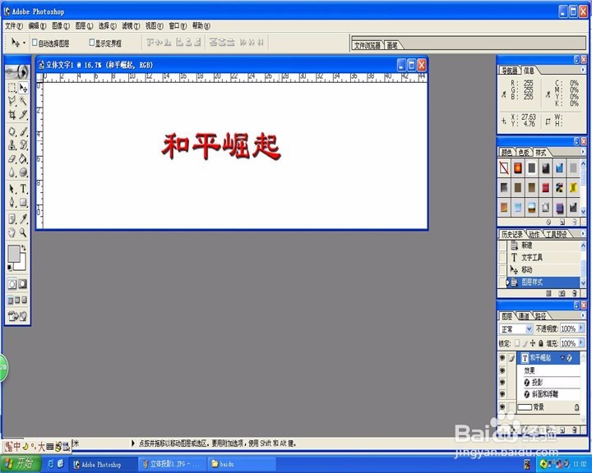Open the 填充 fill slider arrow
592x473 pixels.
pyautogui.click(x=581, y=343)
